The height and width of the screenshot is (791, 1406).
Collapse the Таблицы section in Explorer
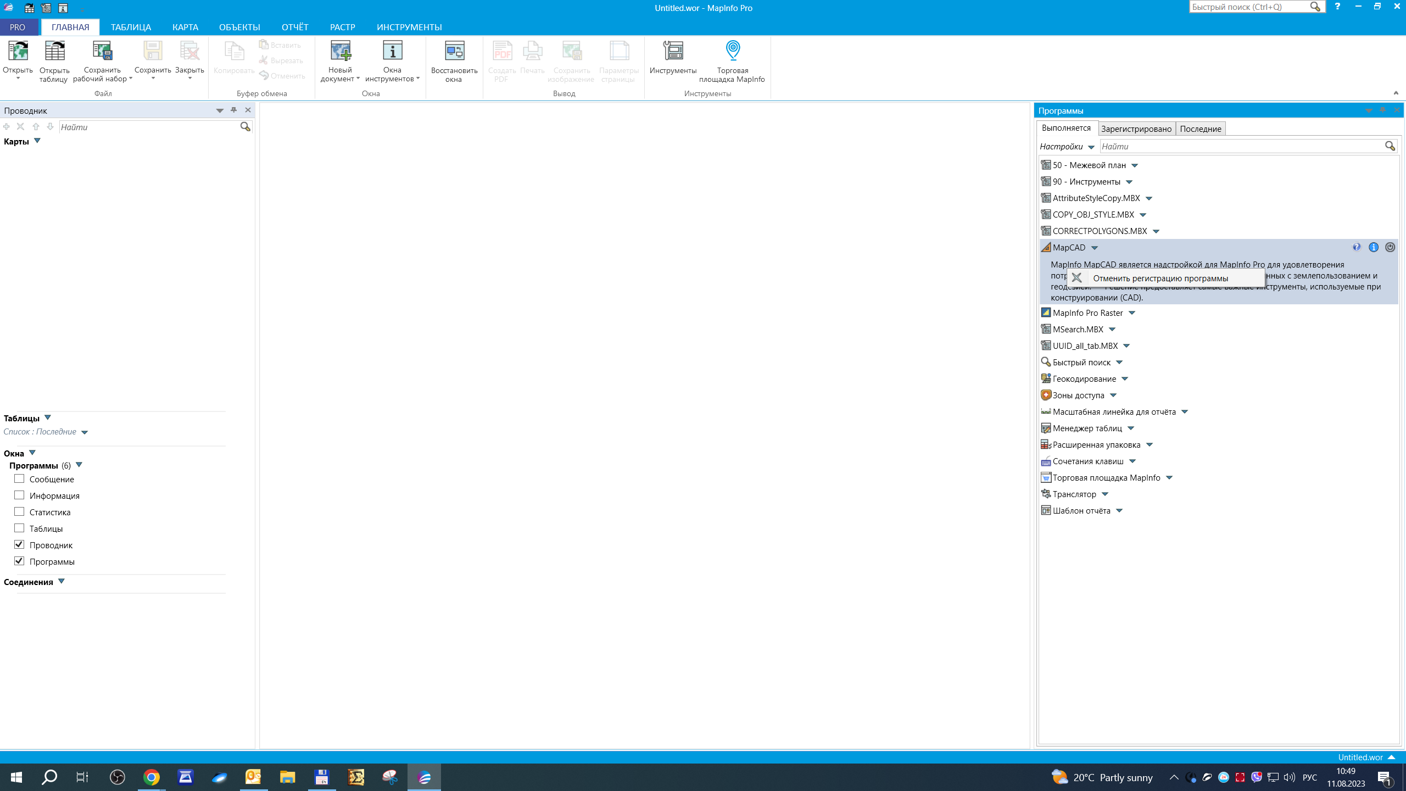[x=48, y=418]
